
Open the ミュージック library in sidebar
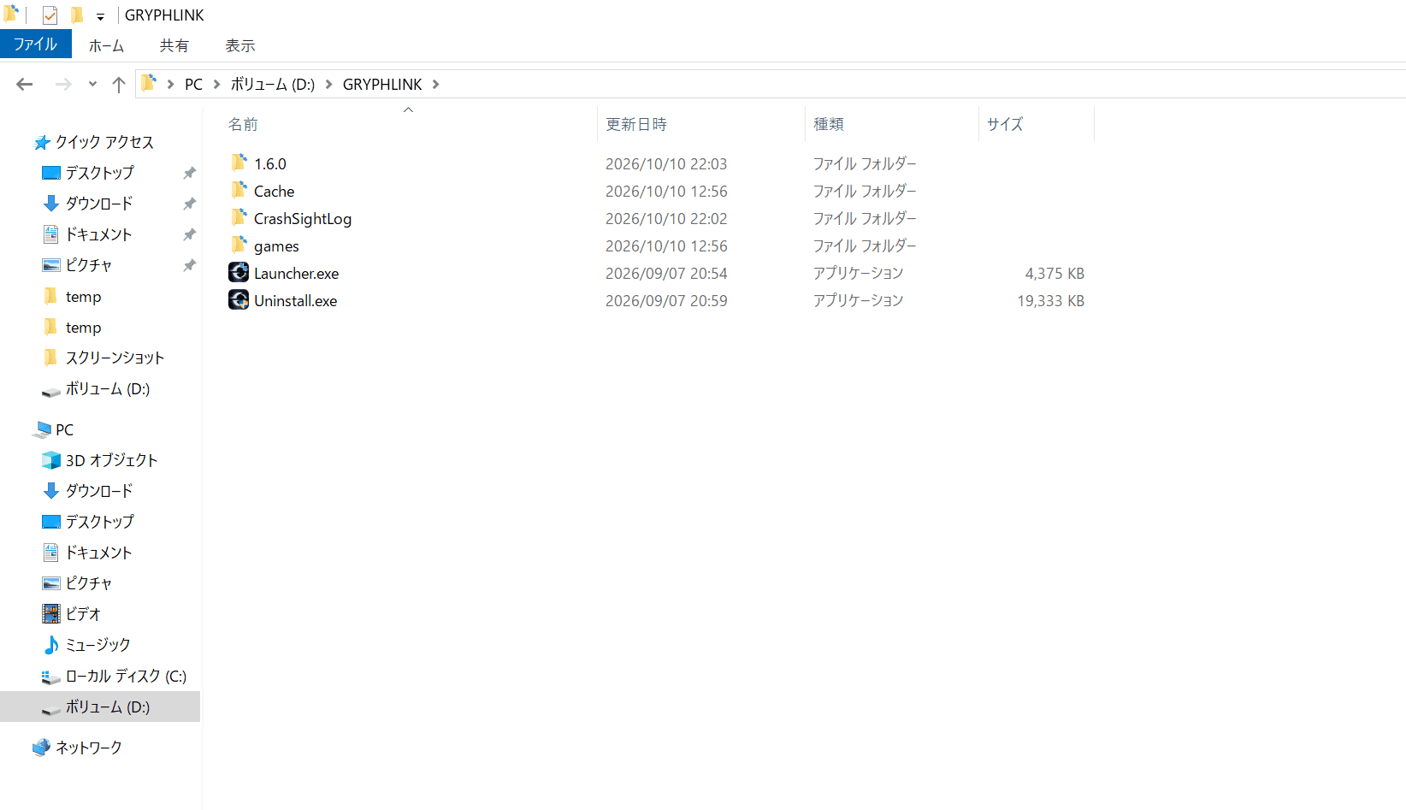point(86,645)
